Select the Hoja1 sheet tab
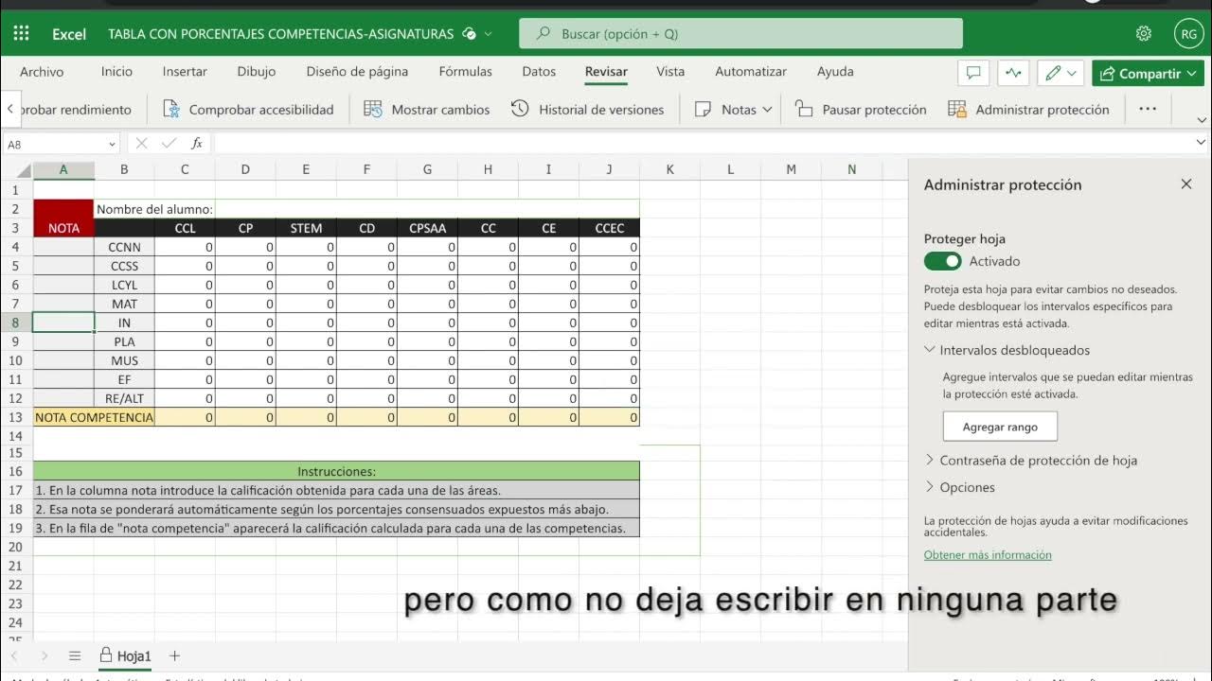1212x681 pixels. coord(126,655)
